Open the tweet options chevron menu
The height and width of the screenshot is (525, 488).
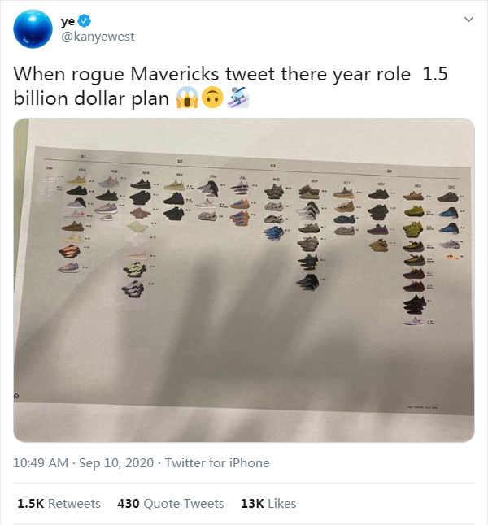point(468,19)
